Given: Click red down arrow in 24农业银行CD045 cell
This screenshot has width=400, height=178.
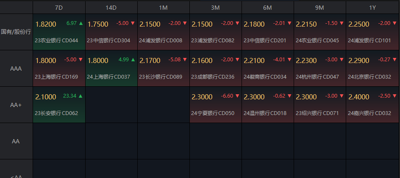Looking at the screenshot, I should pos(341,23).
